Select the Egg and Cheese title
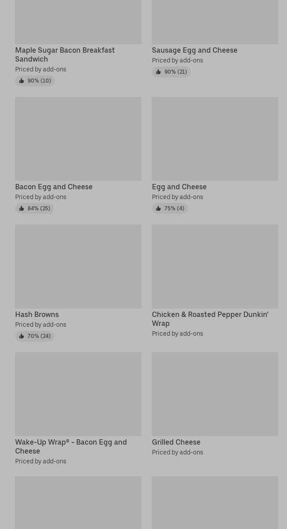 pyautogui.click(x=179, y=187)
